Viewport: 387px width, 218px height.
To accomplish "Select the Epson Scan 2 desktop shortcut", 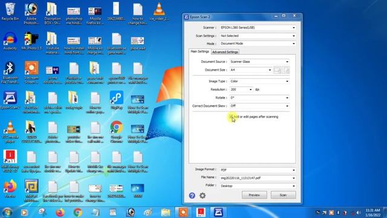I will coord(10,101).
